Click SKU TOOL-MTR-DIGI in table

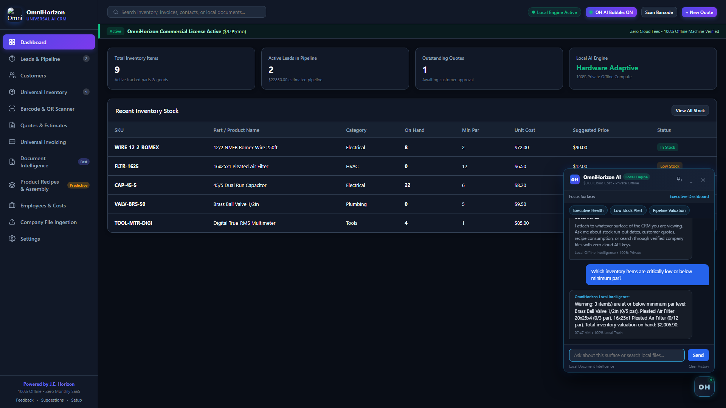click(x=133, y=223)
